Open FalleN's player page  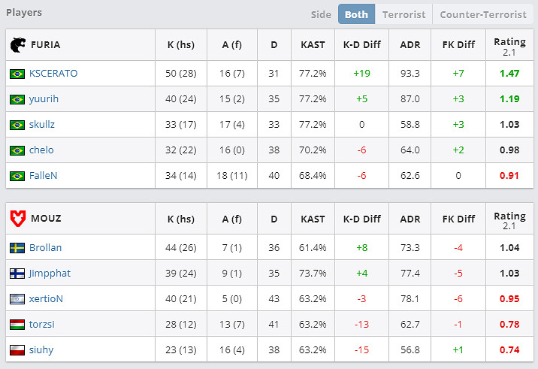pyautogui.click(x=44, y=176)
